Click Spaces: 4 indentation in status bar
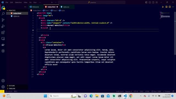 tap(128, 91)
